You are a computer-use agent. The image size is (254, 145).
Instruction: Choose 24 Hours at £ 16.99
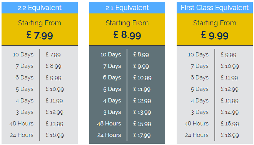[22, 135]
